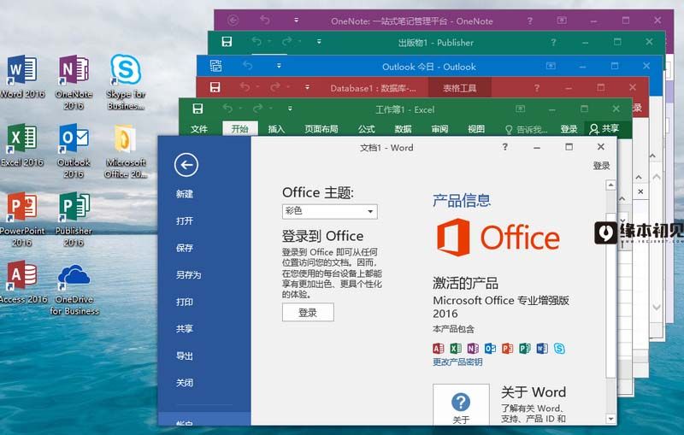The width and height of the screenshot is (684, 435).
Task: Open the Access 2016 desktop shortcut
Action: [x=23, y=282]
